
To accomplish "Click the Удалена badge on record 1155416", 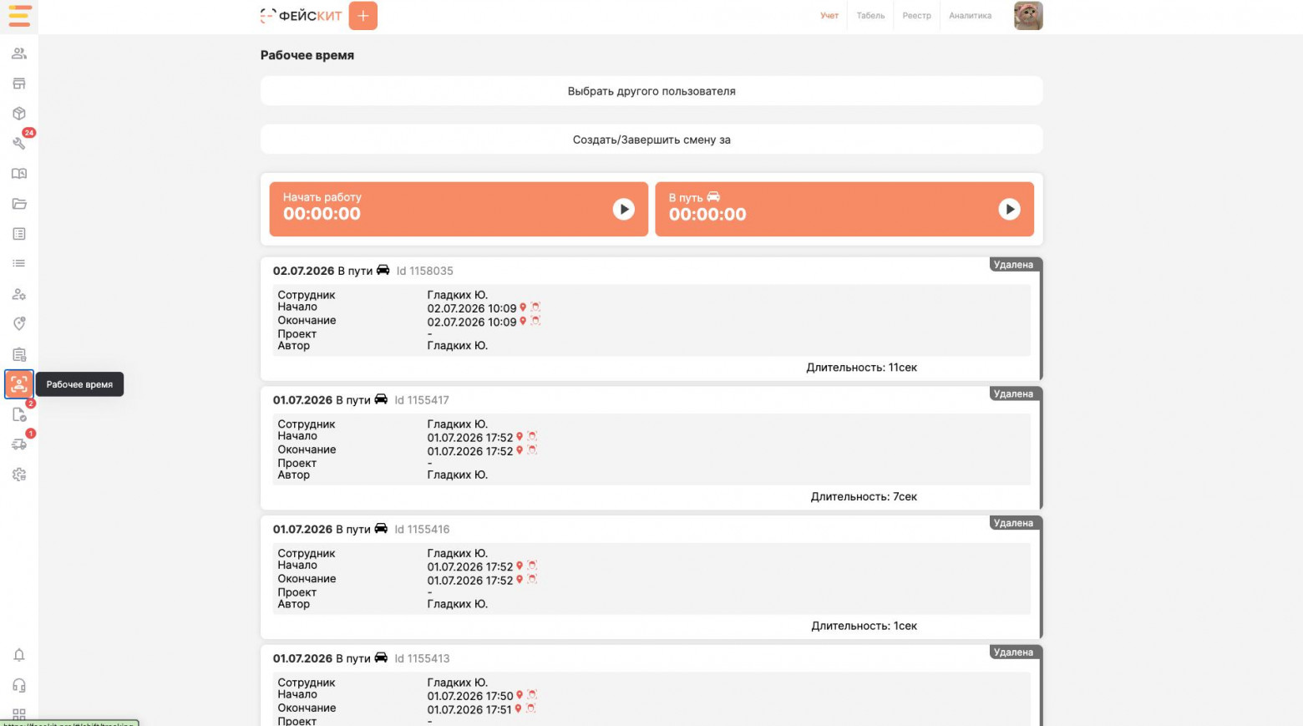I will coord(1013,523).
